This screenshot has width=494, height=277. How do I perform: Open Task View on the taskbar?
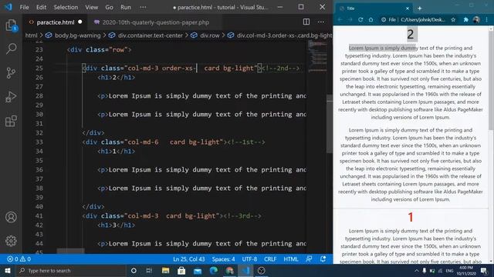pyautogui.click(x=149, y=270)
